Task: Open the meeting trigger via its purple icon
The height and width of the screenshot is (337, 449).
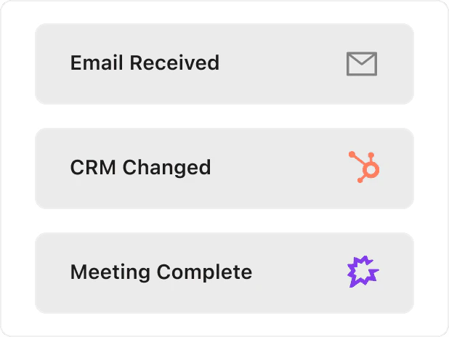Action: (363, 272)
